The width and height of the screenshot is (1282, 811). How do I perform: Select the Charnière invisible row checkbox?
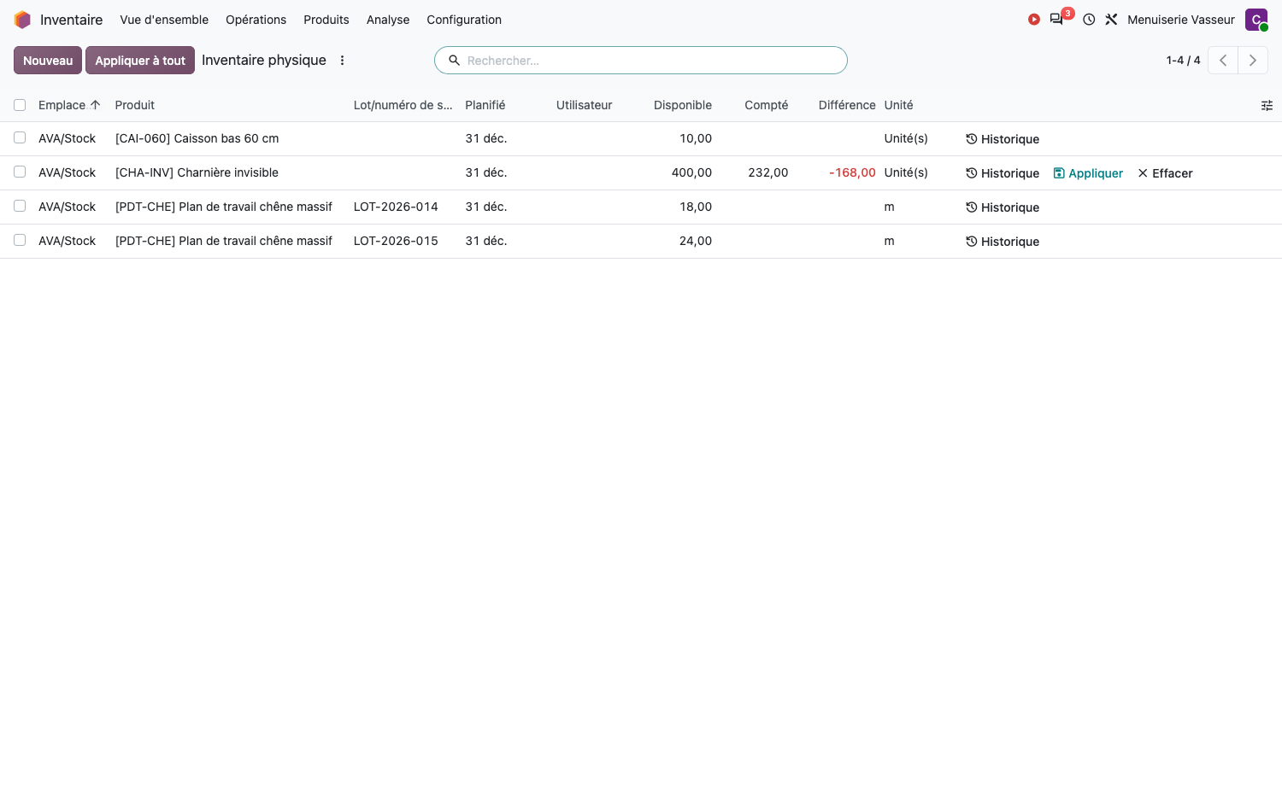point(20,172)
